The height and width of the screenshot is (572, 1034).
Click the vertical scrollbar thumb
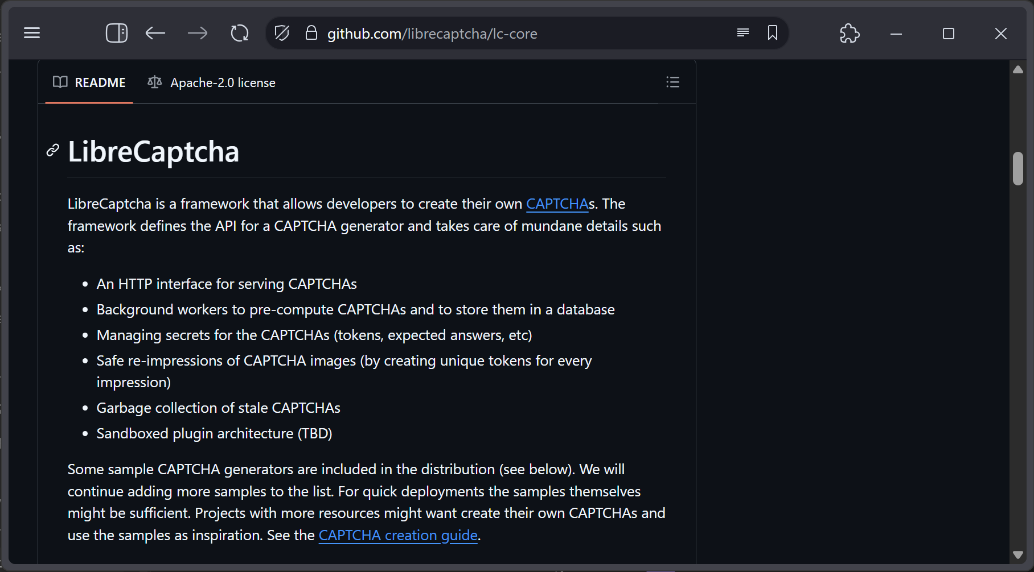(x=1018, y=168)
